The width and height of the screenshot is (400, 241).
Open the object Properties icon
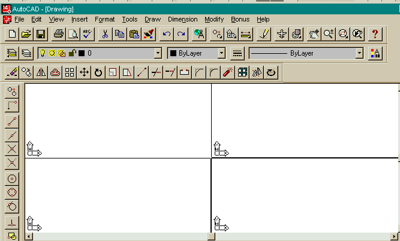tap(375, 53)
